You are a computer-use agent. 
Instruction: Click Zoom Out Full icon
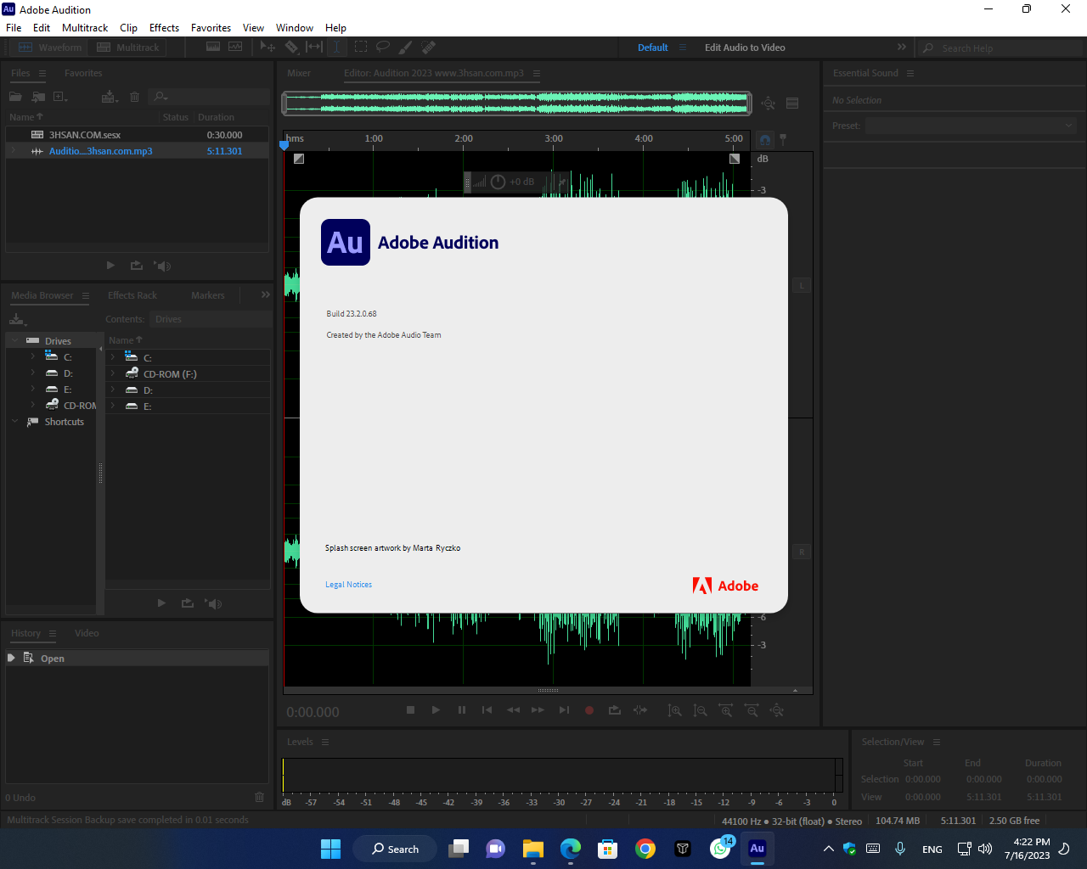coord(776,710)
